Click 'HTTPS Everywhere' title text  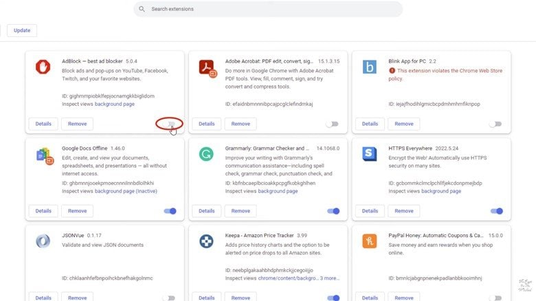(410, 148)
